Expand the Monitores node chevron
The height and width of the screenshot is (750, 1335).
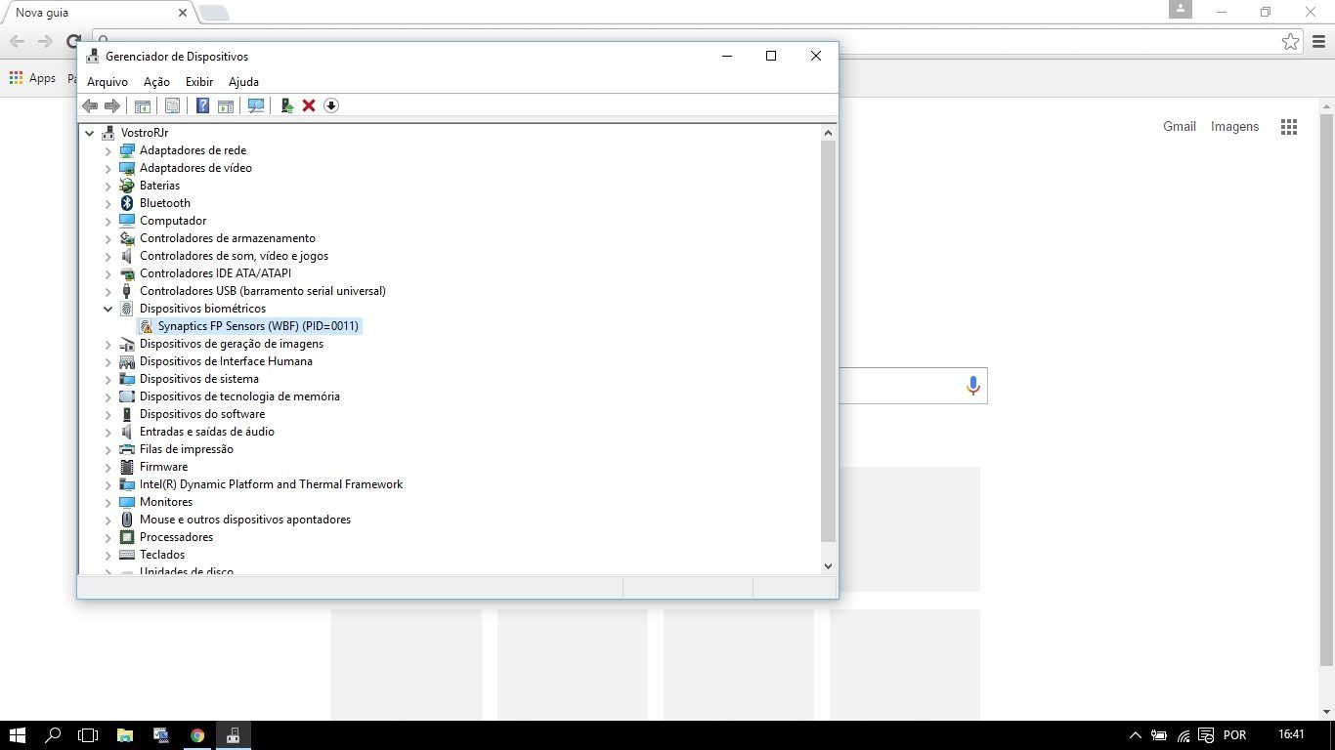[x=108, y=502]
